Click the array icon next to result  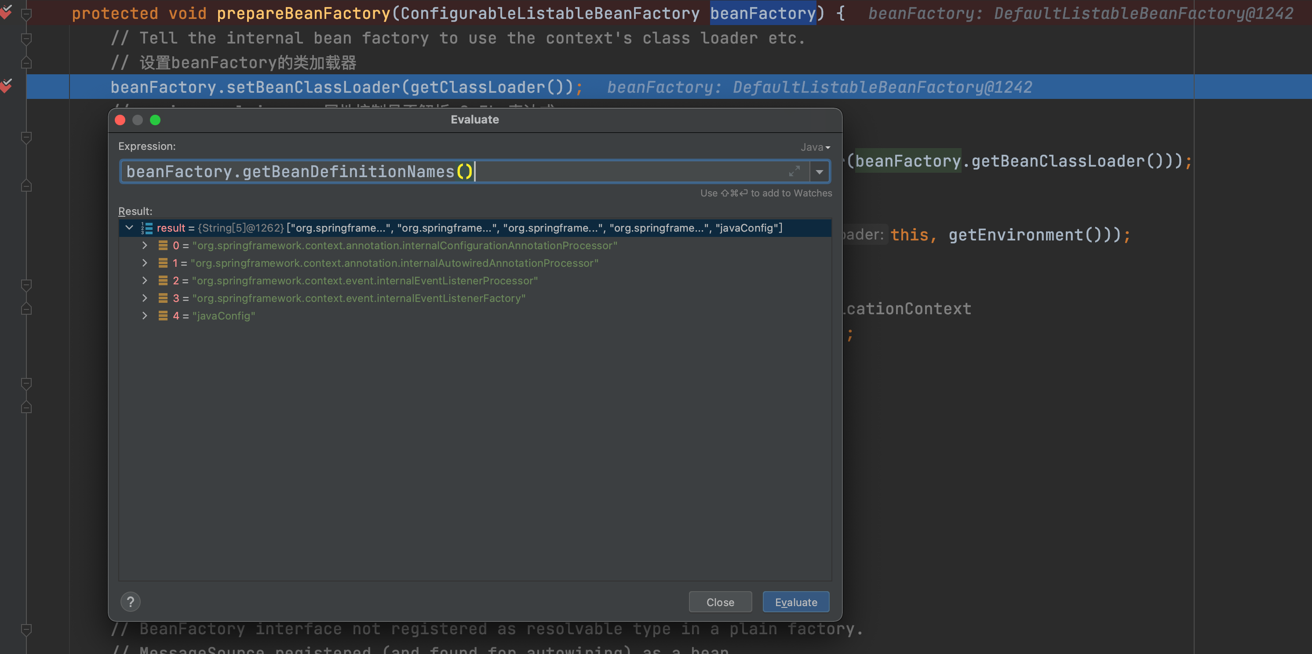tap(147, 228)
